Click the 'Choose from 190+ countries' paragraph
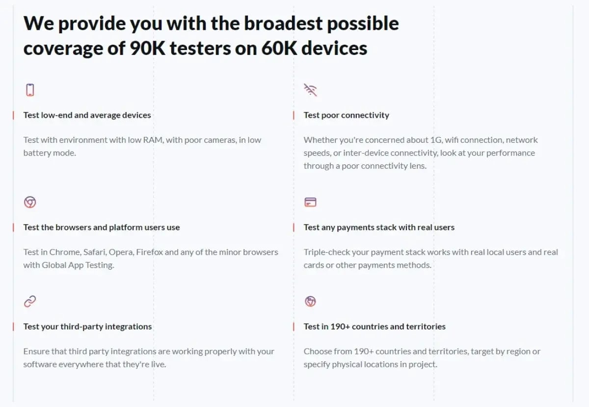Screen dimensions: 589x407 coord(422,358)
